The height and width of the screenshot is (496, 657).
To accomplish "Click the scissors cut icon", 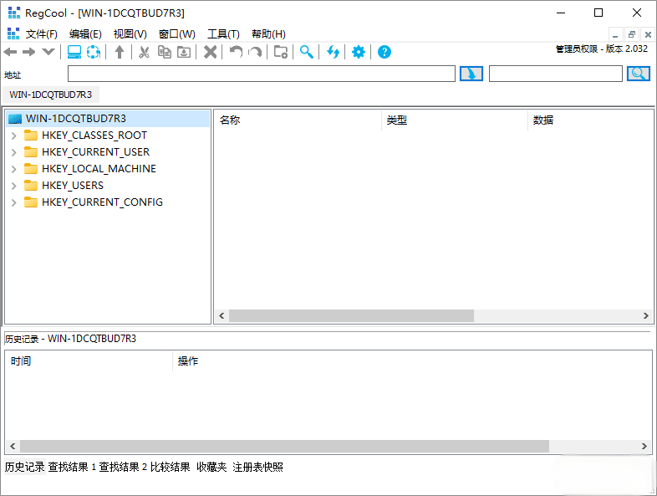I will coord(144,52).
